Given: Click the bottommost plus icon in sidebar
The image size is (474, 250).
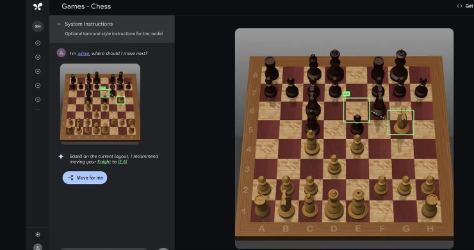Looking at the screenshot, I should [x=38, y=99].
